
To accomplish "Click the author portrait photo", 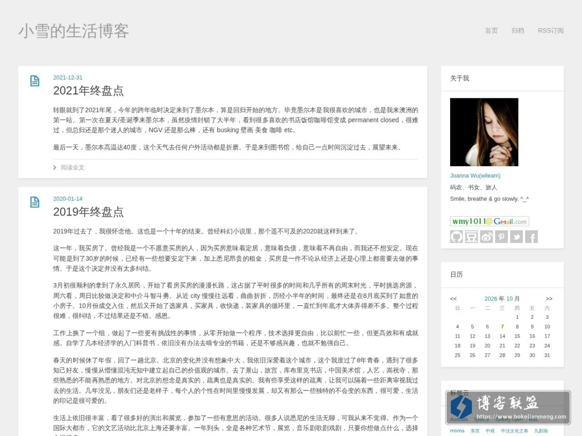I will point(484,132).
